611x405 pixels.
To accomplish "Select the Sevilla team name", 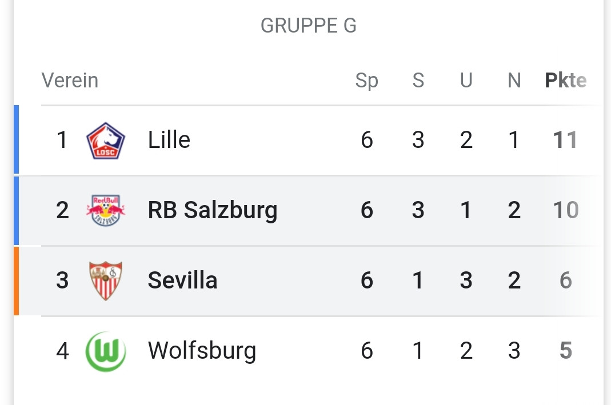I will [182, 280].
